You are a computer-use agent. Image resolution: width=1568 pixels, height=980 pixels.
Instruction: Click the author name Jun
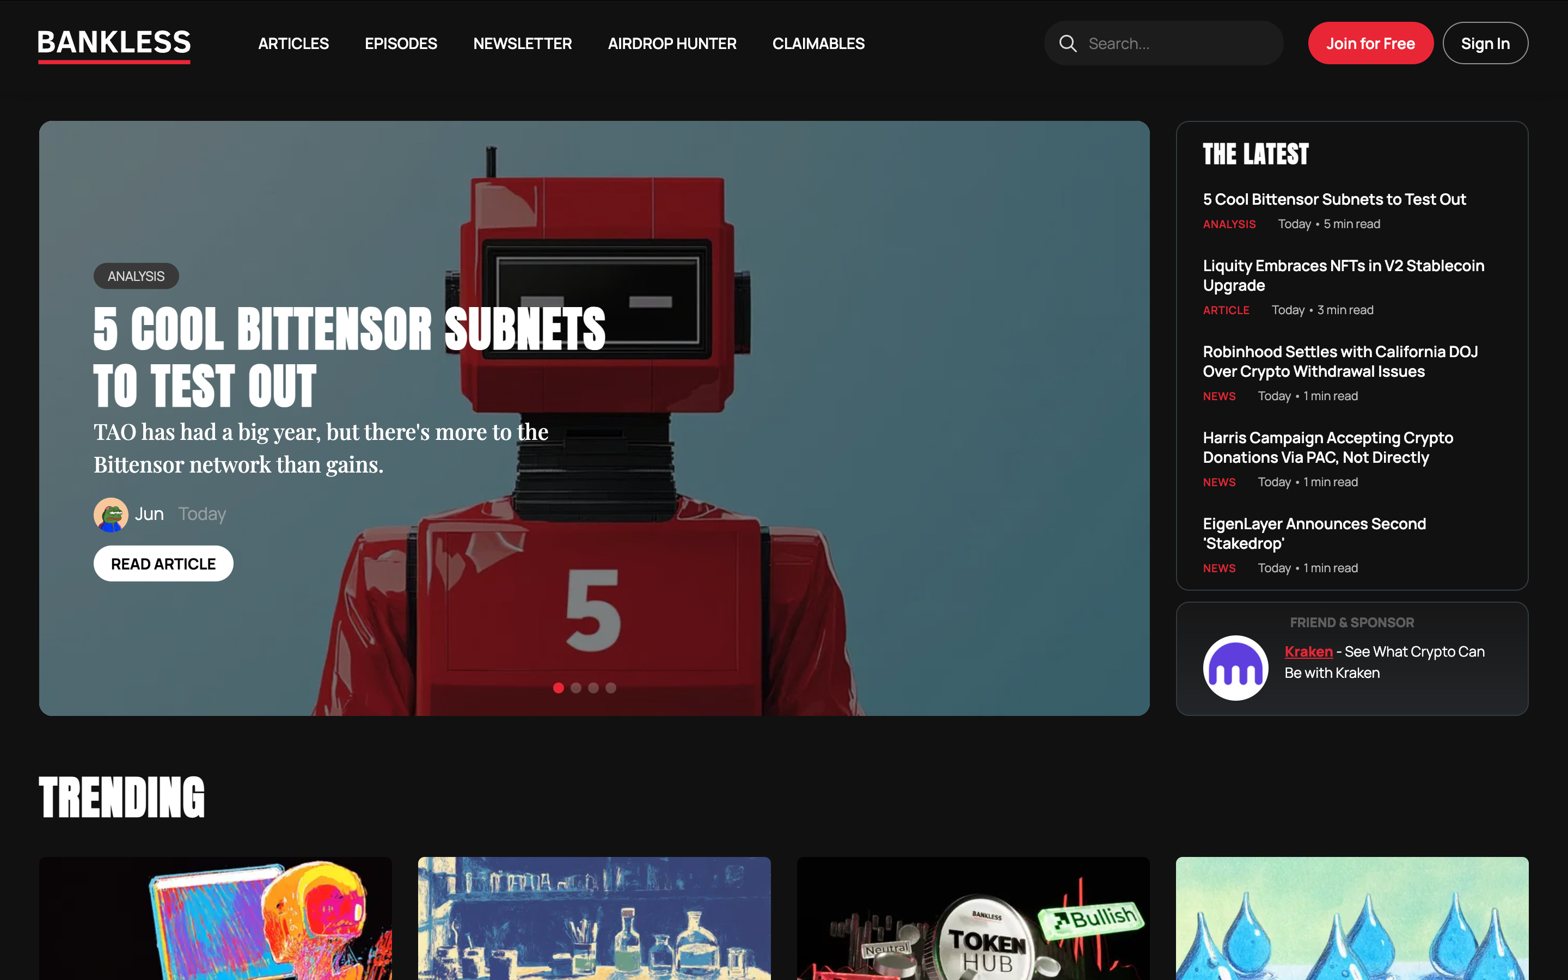point(149,514)
